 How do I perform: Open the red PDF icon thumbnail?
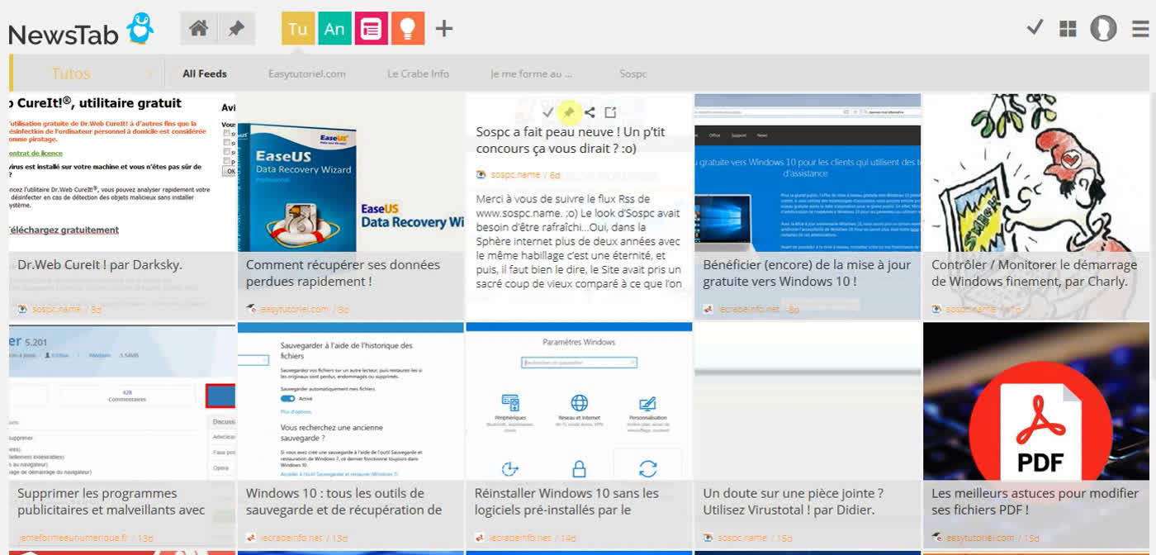coord(1036,401)
